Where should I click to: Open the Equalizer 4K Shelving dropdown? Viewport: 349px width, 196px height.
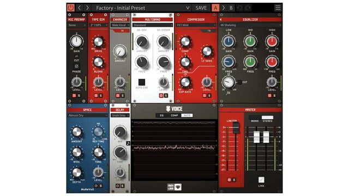tap(250, 25)
